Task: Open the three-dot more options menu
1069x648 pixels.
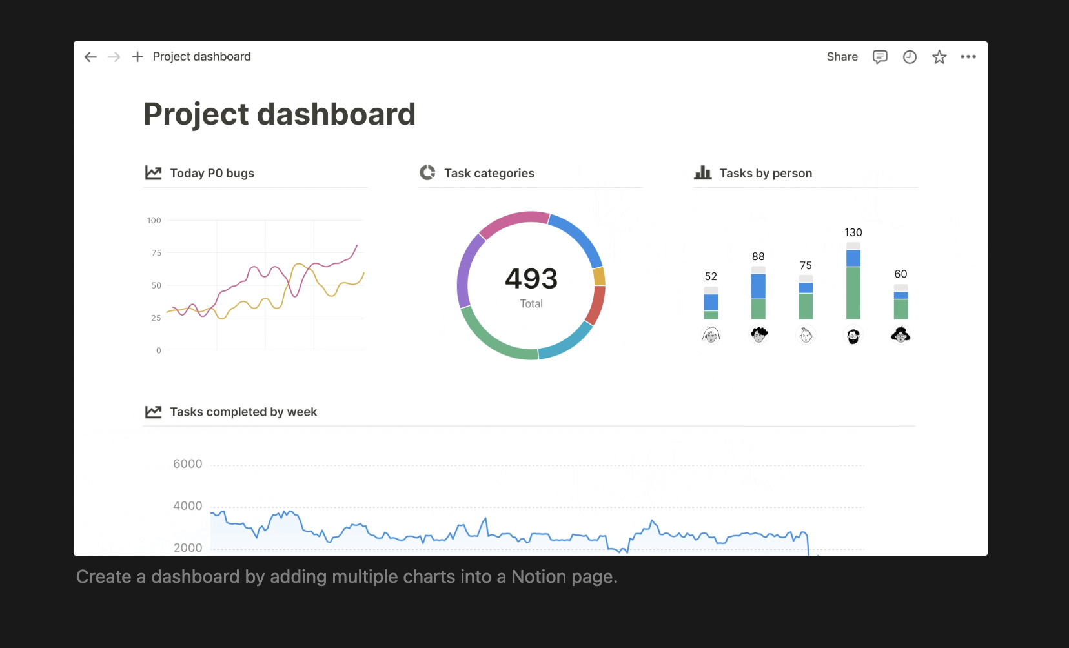Action: 968,57
